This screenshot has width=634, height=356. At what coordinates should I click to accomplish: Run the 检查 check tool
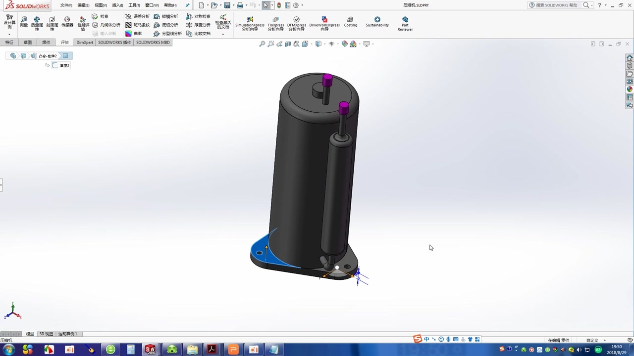100,16
